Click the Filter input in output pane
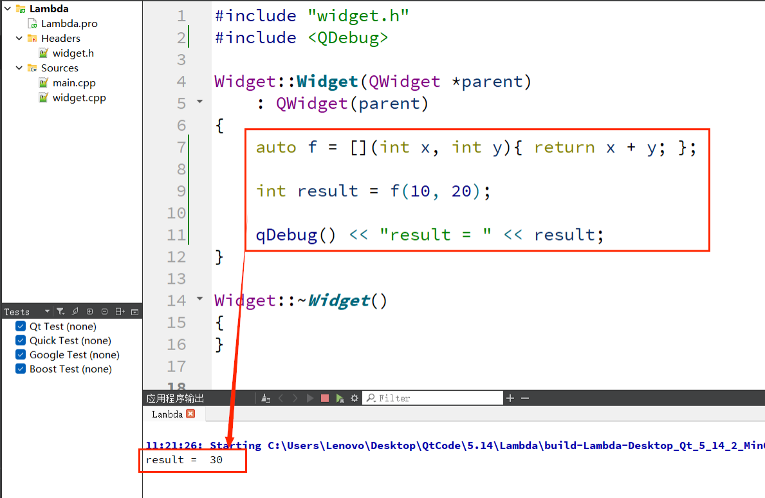This screenshot has height=498, width=765. tap(433, 398)
